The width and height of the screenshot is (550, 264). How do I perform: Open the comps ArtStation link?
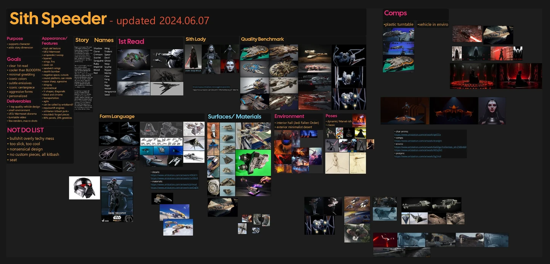(x=418, y=141)
